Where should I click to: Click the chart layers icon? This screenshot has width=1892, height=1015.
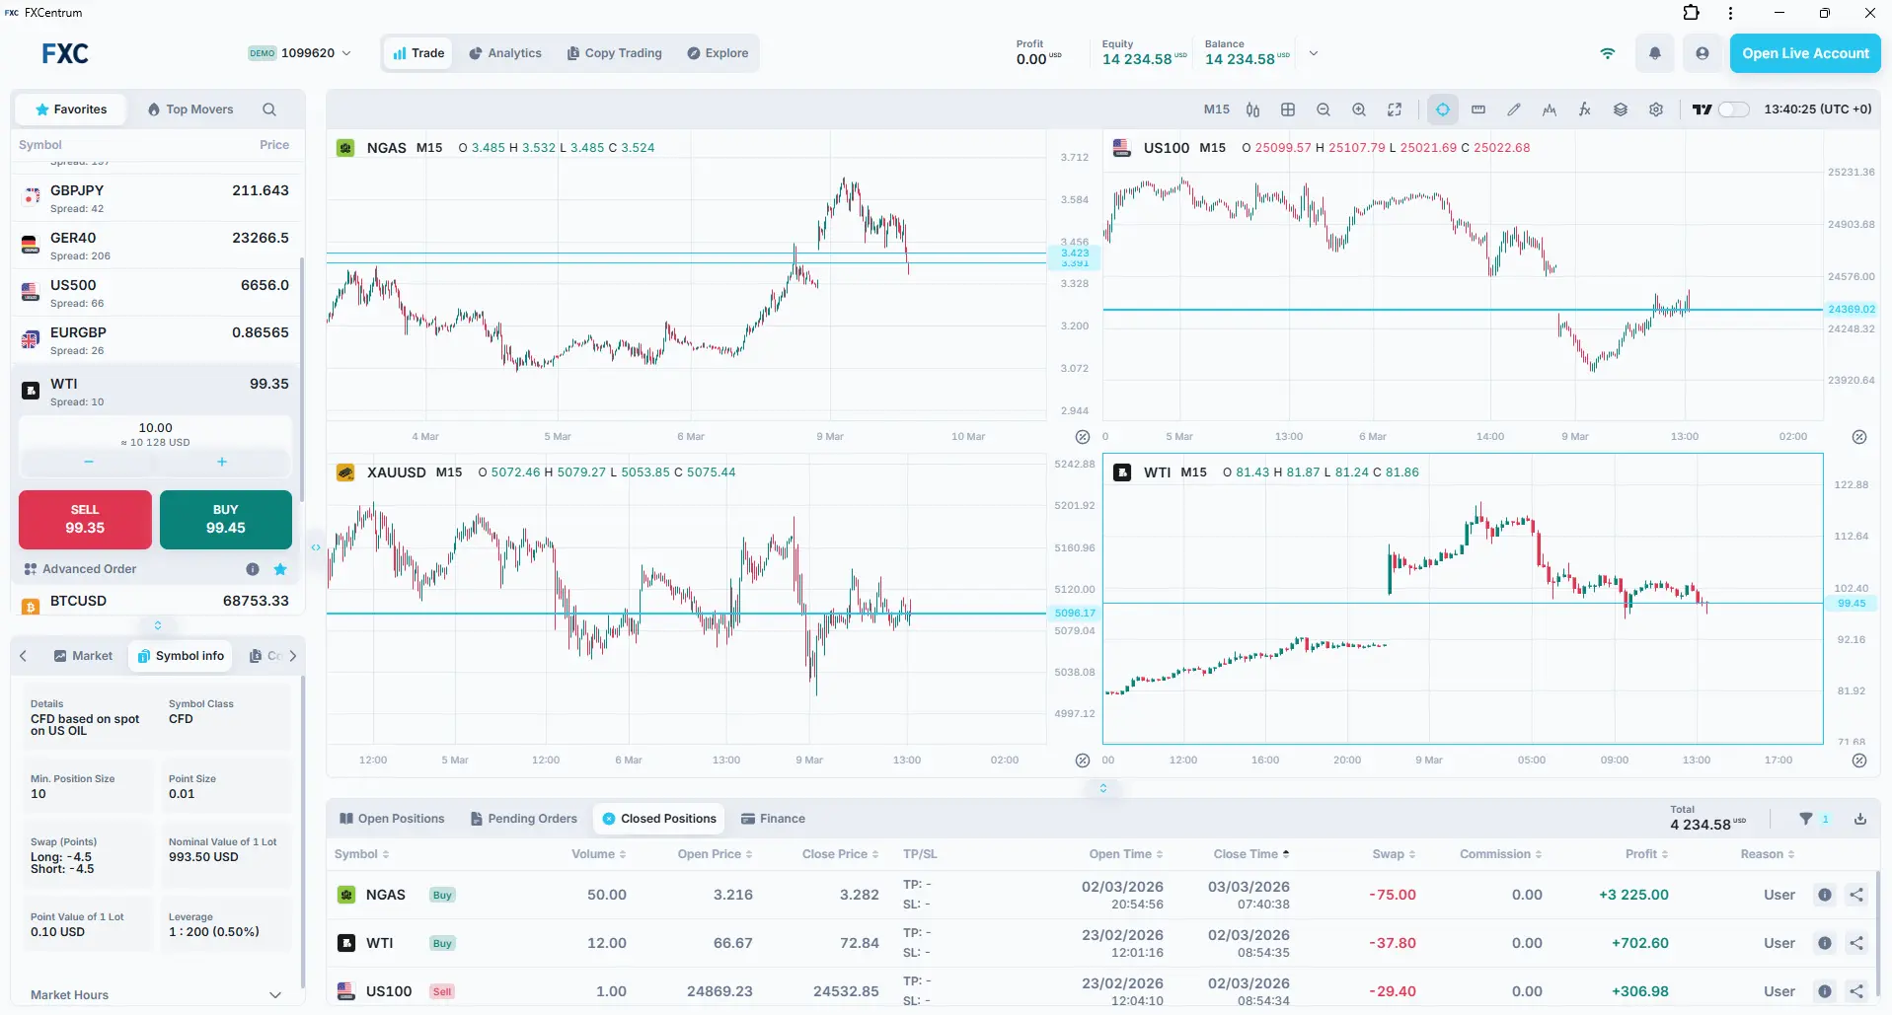click(1620, 109)
